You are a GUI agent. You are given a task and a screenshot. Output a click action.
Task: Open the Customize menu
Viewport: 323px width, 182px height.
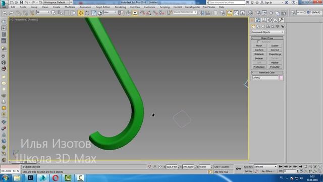pyautogui.click(x=150, y=7)
